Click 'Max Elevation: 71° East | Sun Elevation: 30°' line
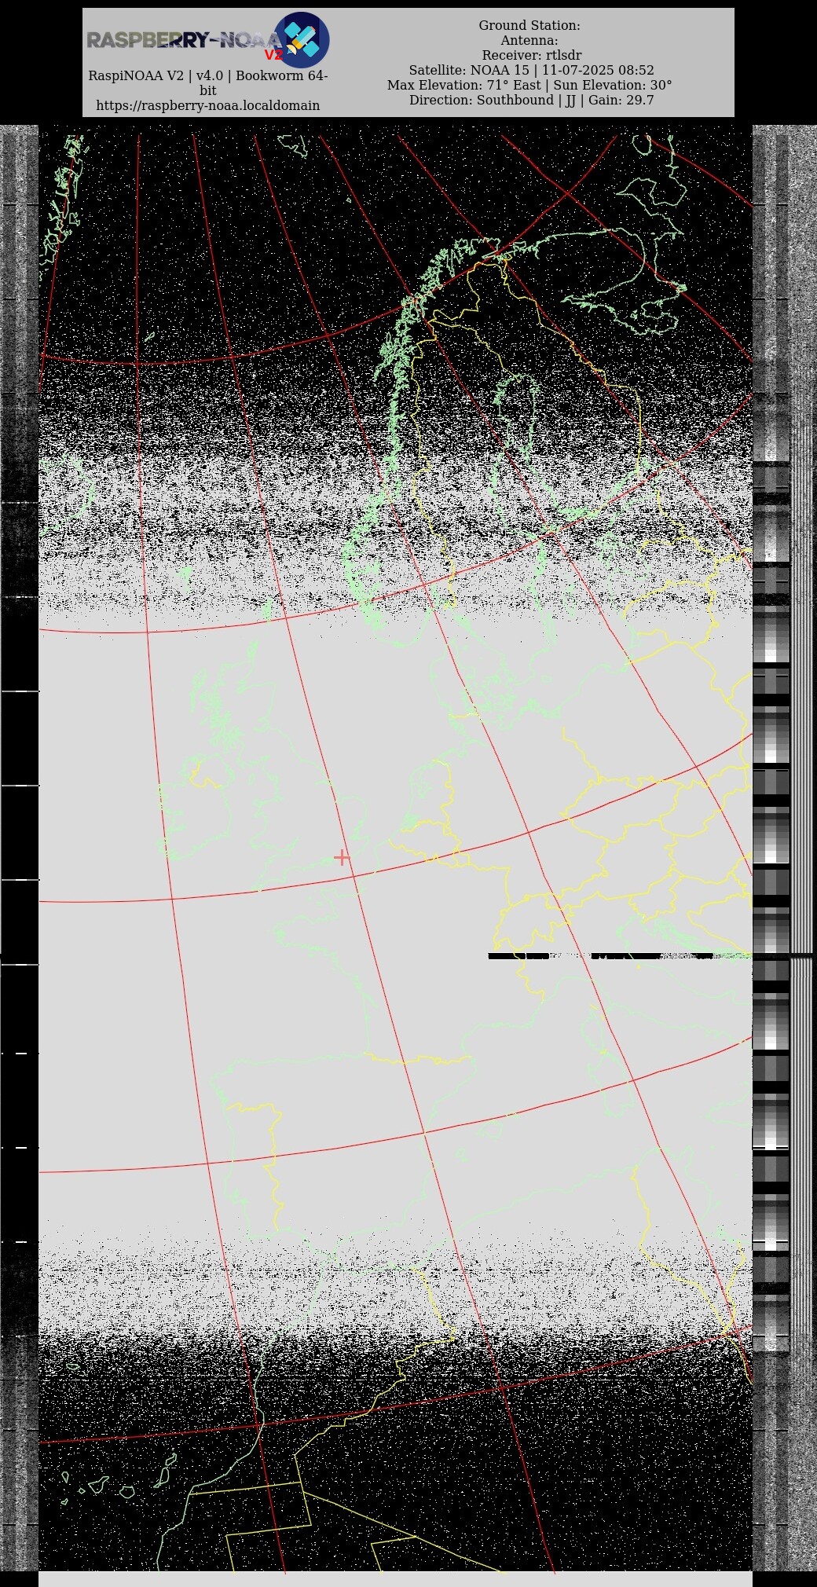Viewport: 817px width, 1587px height. (x=529, y=86)
